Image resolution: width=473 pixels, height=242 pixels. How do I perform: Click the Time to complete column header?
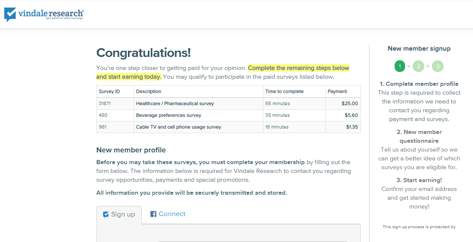click(284, 91)
